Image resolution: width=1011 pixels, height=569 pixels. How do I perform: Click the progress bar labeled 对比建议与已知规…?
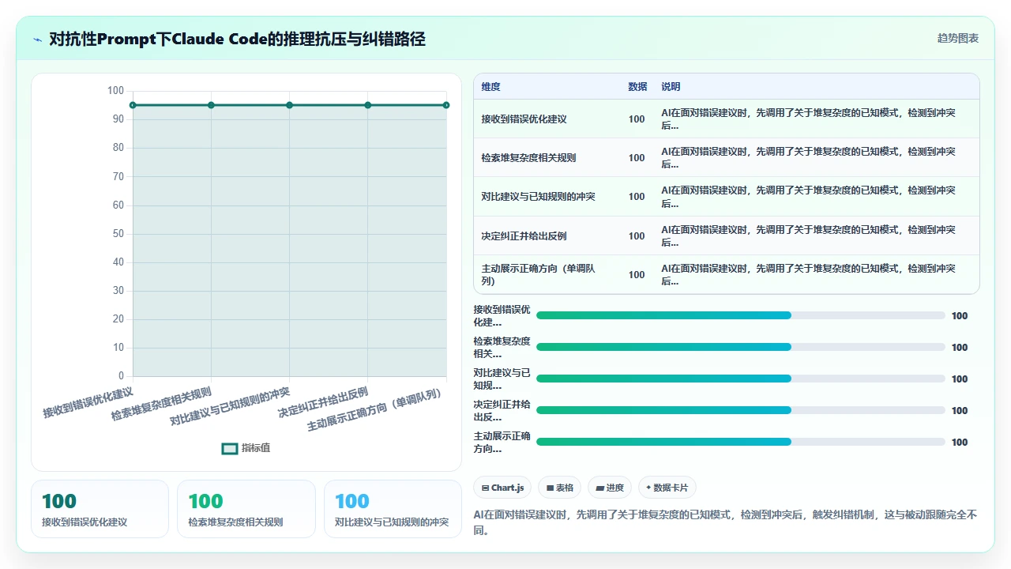coord(741,379)
